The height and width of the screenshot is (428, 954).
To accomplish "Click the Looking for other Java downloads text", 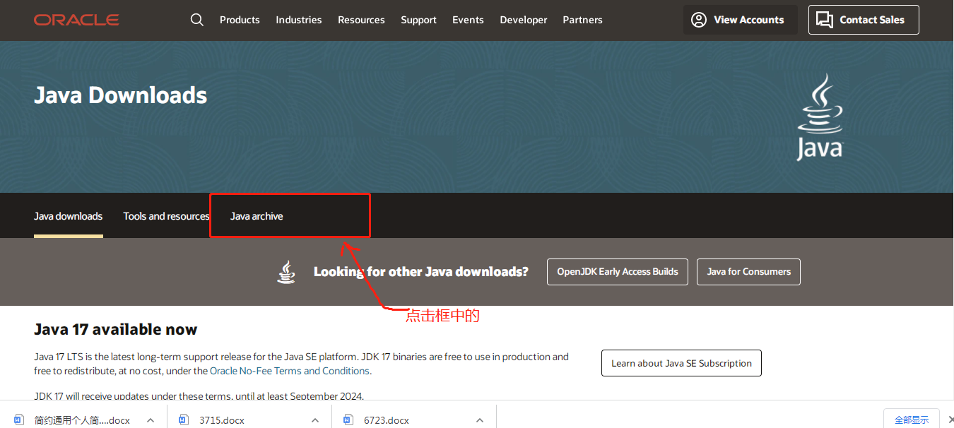I will point(421,272).
